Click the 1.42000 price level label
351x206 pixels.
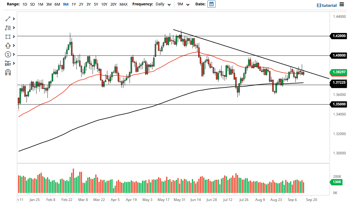click(339, 36)
